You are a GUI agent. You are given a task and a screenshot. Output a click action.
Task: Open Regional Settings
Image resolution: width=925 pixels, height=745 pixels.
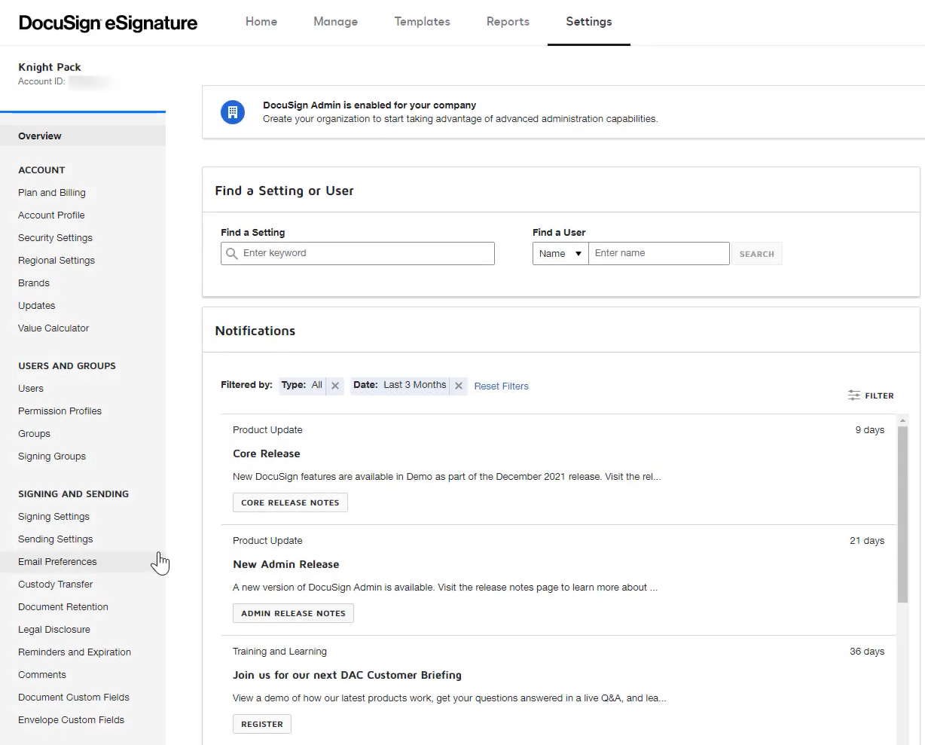[x=56, y=261]
